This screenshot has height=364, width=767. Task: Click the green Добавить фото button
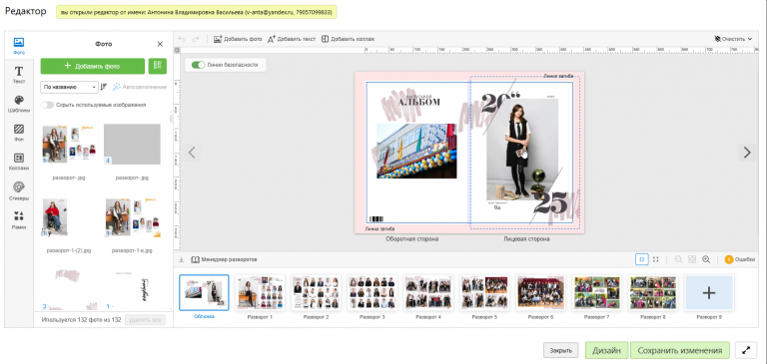93,66
